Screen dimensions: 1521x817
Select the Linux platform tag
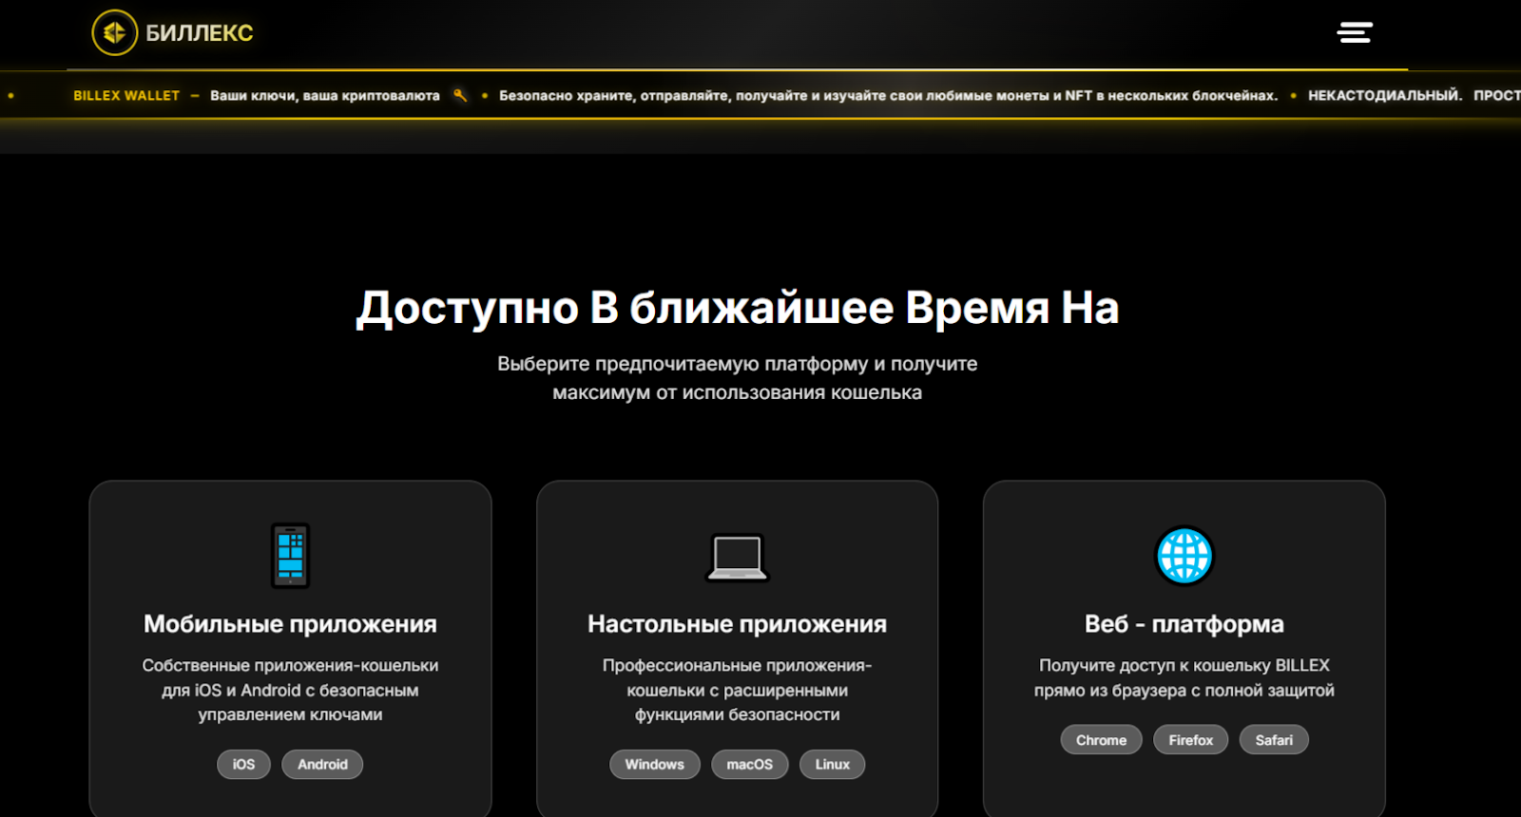point(833,765)
